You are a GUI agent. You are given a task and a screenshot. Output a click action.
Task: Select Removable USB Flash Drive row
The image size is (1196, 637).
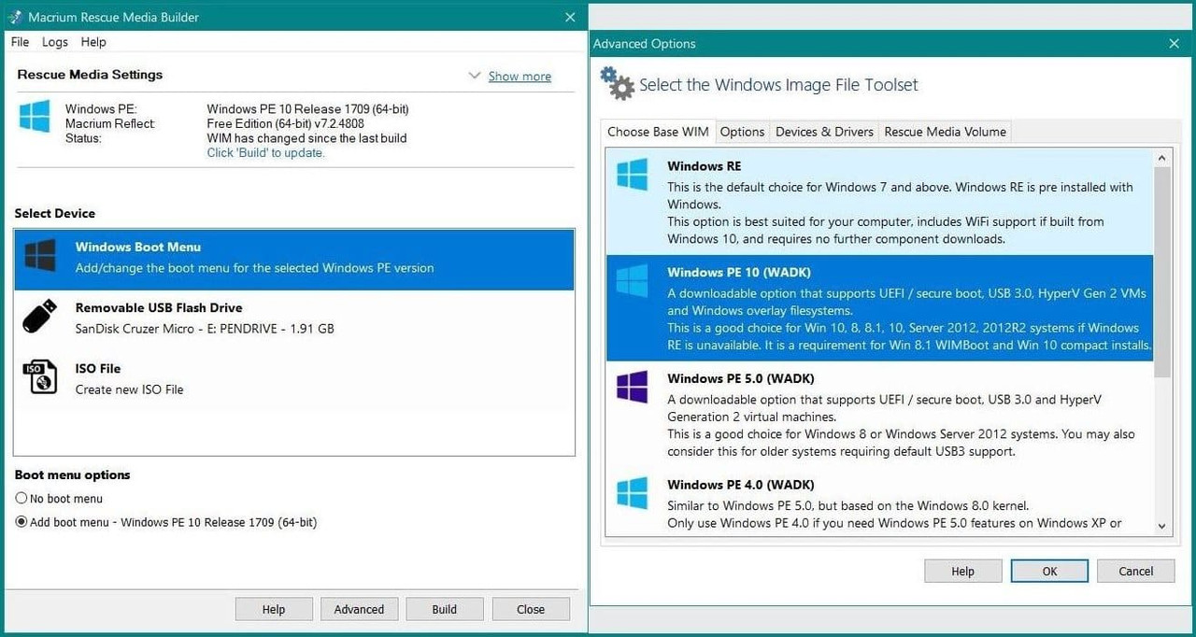pos(294,318)
